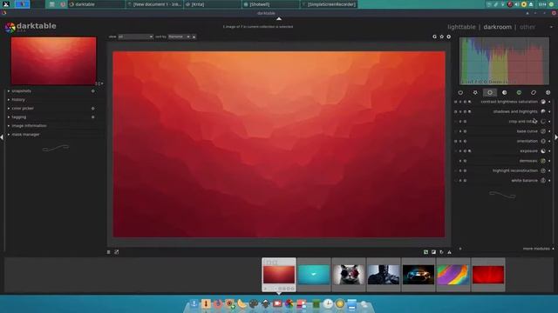Switch to darkroom view
The height and width of the screenshot is (313, 558).
(x=497, y=27)
